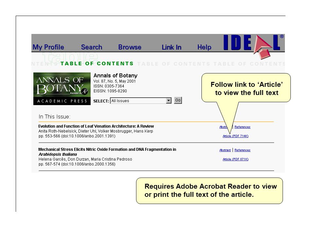This screenshot has width=314, height=235.
Task: Open the Browse section
Action: pos(130,47)
